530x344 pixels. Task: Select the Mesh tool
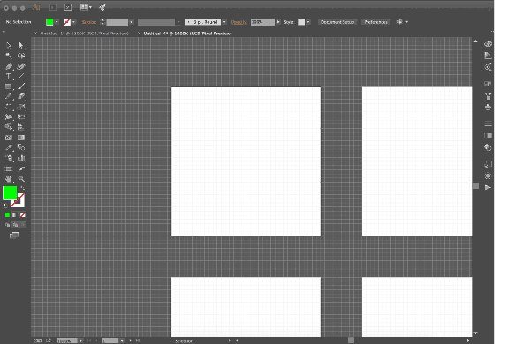click(x=9, y=138)
